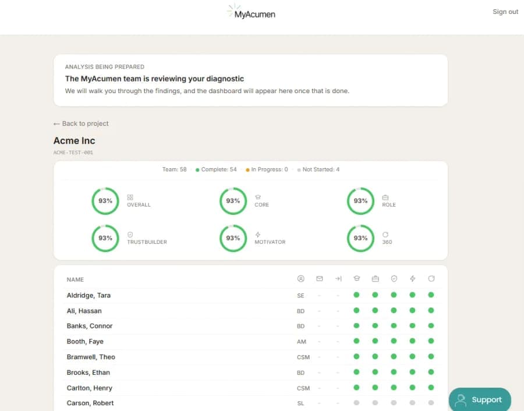Click Carlton, Henry's role status dot

(x=376, y=387)
